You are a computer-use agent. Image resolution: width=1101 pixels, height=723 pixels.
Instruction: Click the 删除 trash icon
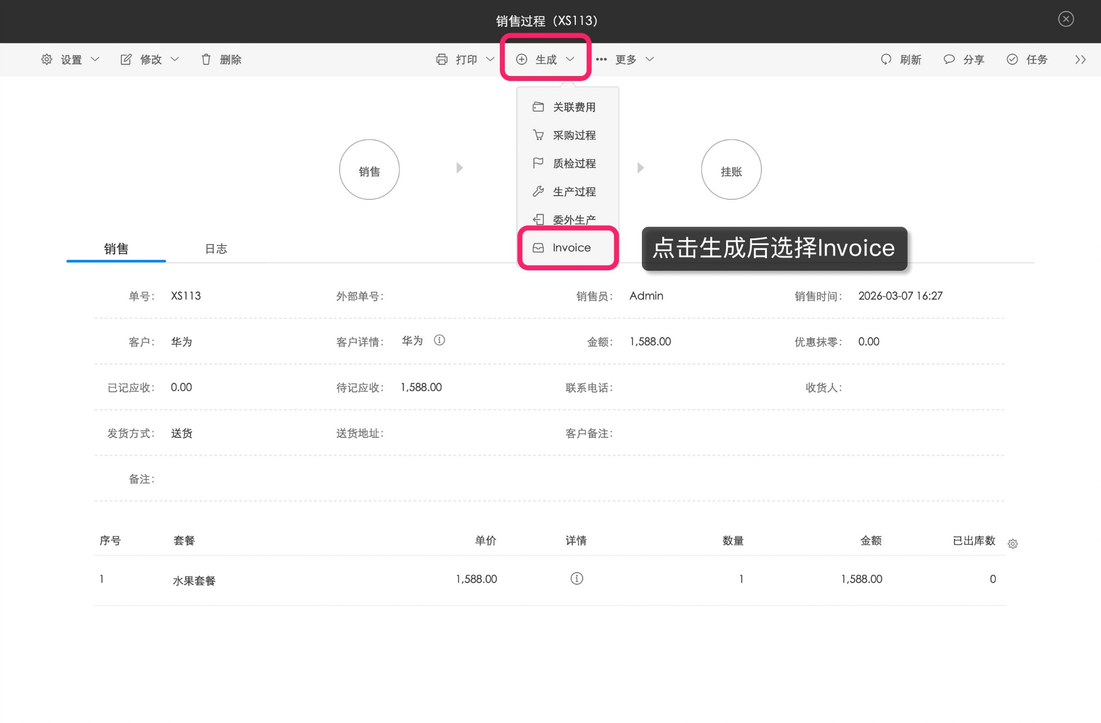pyautogui.click(x=206, y=59)
